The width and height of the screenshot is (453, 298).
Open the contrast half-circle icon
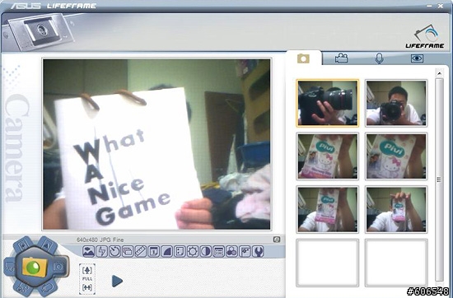(x=206, y=252)
